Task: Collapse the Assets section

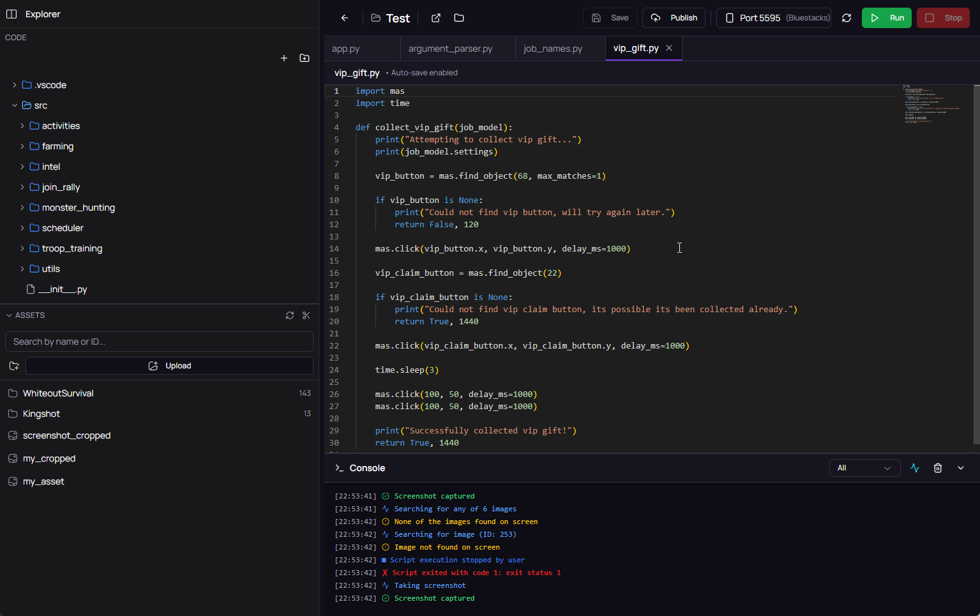Action: click(10, 315)
